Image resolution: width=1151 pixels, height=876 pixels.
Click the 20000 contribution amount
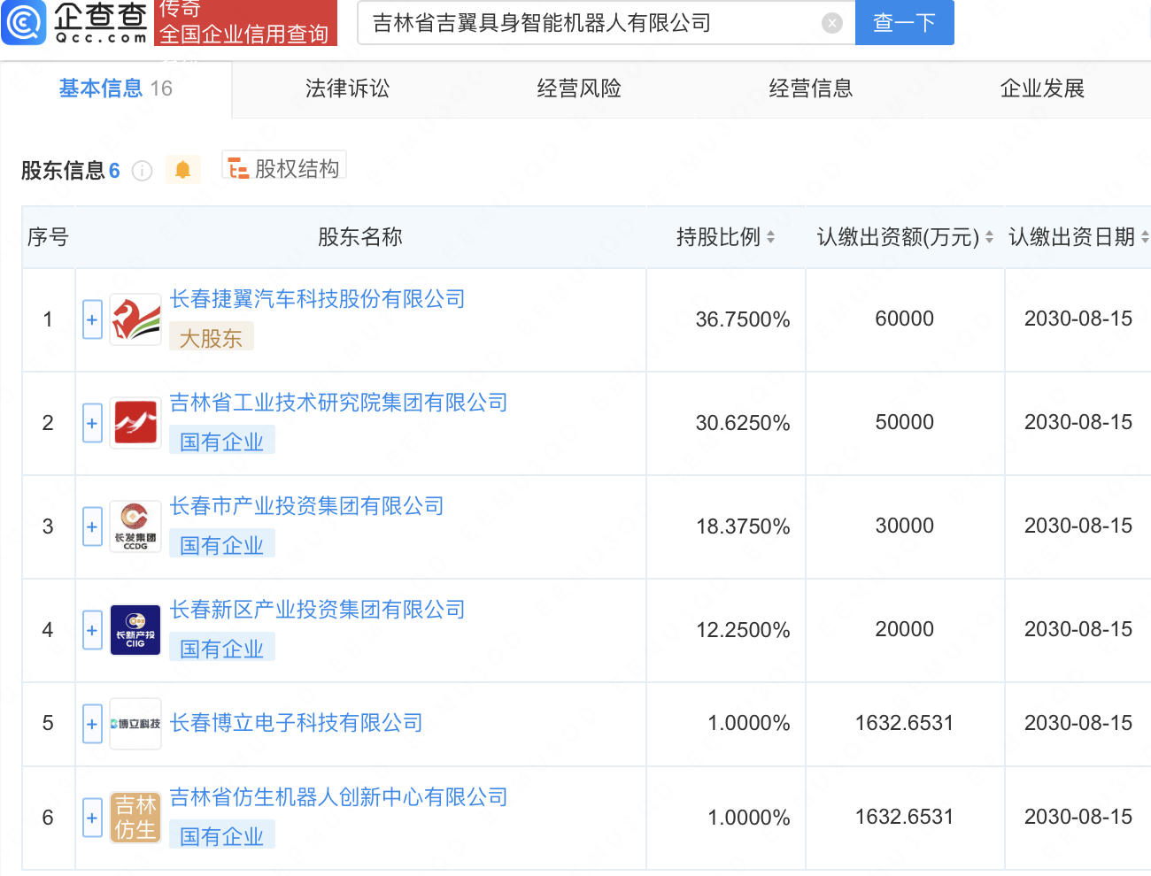[904, 629]
